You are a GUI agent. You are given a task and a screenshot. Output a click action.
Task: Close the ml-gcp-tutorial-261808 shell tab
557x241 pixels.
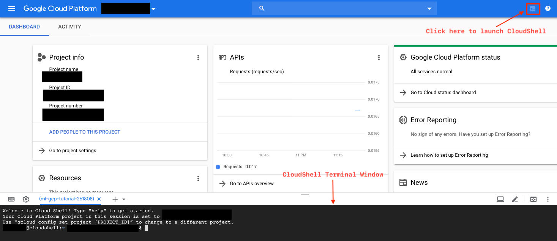[x=99, y=199]
